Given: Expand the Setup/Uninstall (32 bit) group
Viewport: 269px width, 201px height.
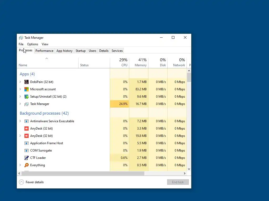Looking at the screenshot, I should [20, 97].
